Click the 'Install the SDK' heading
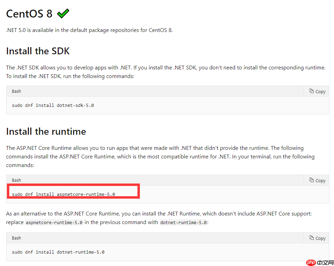Image resolution: width=334 pixels, height=266 pixels. [38, 51]
